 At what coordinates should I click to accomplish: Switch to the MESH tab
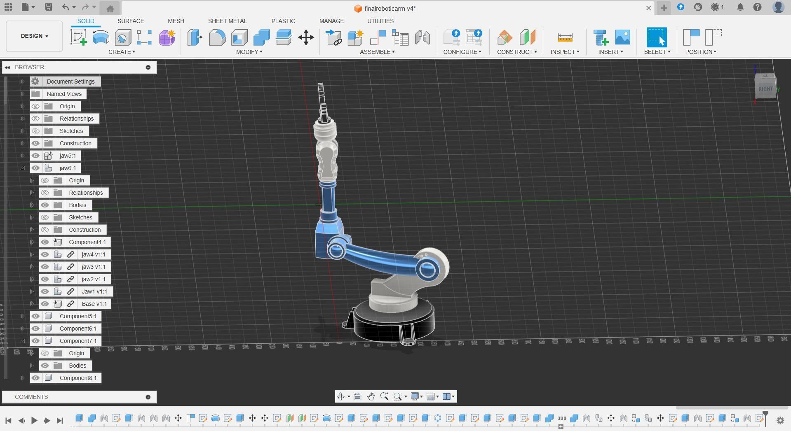point(176,21)
